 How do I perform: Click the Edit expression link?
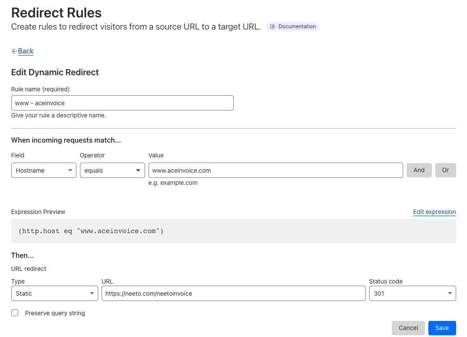[434, 212]
